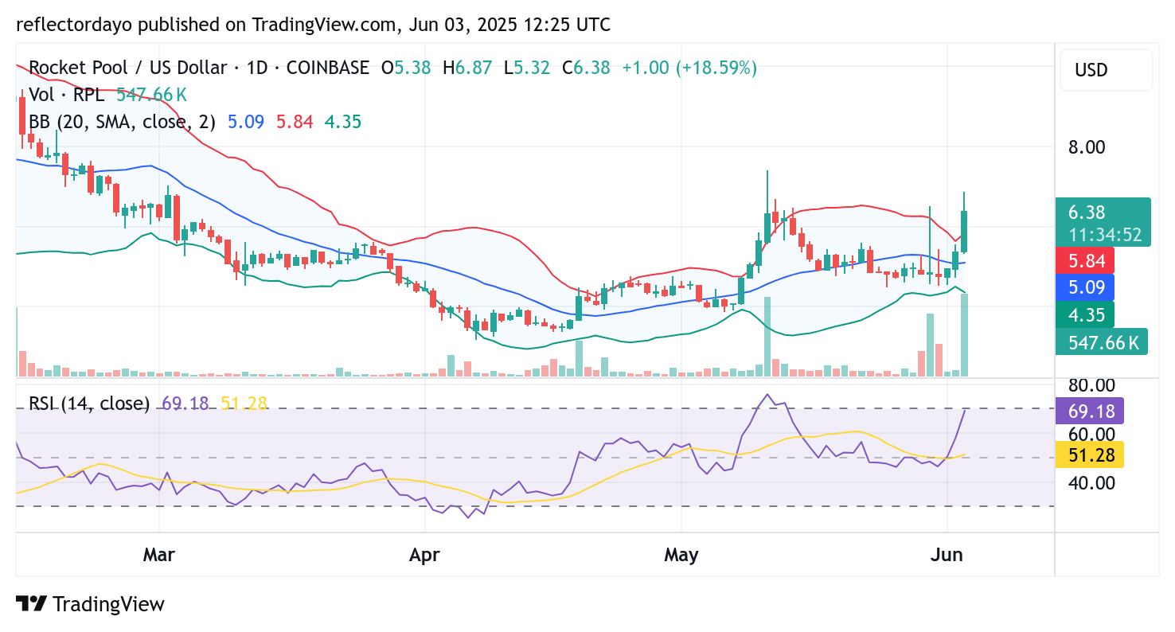The height and width of the screenshot is (632, 1175).
Task: Click the BB (20, SMA, close, 2) legend
Action: (123, 122)
